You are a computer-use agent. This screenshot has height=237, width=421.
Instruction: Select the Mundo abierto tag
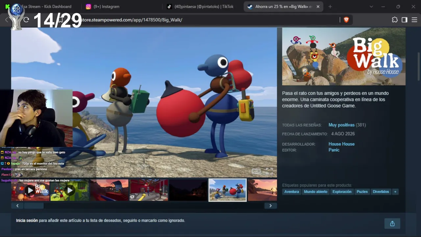pos(316,192)
